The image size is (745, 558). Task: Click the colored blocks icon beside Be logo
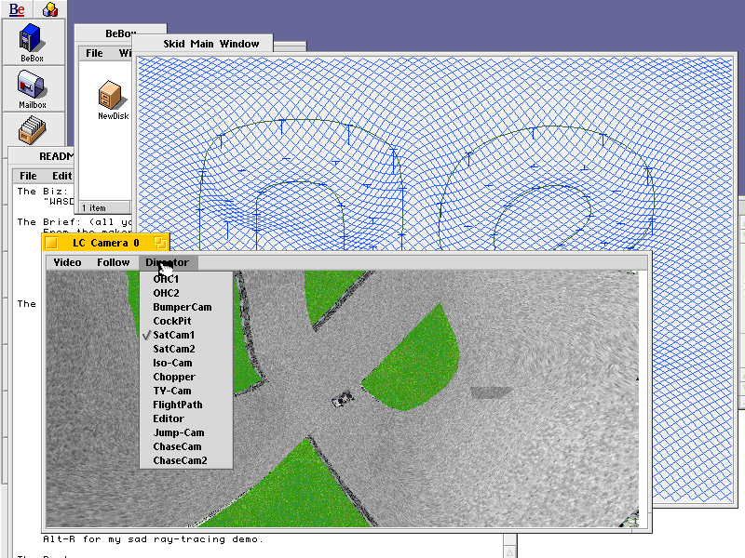pyautogui.click(x=50, y=9)
